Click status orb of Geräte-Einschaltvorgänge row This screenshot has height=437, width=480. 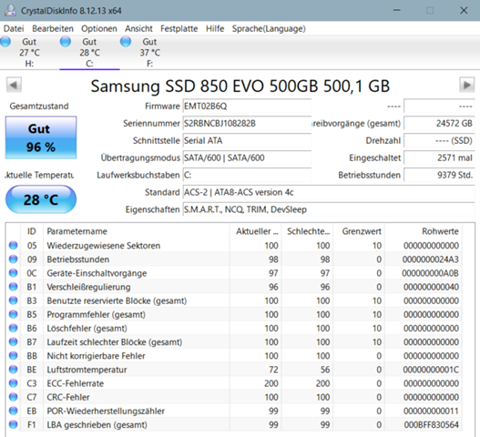13,273
